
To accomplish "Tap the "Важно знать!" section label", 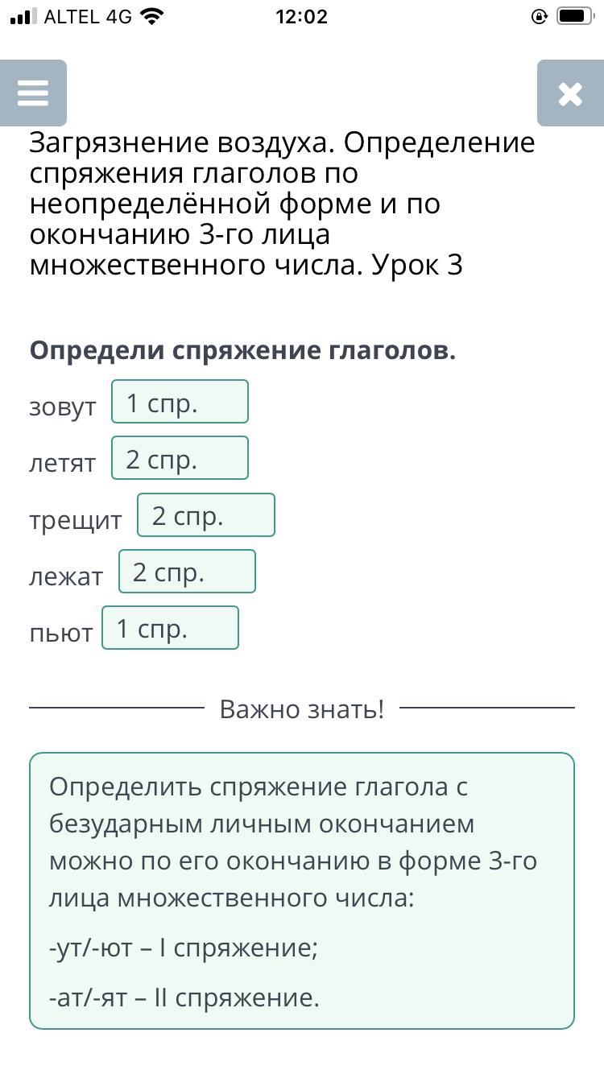I will [302, 709].
